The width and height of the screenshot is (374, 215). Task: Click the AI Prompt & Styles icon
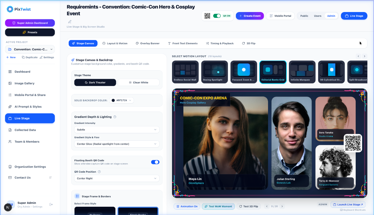[x=10, y=107]
